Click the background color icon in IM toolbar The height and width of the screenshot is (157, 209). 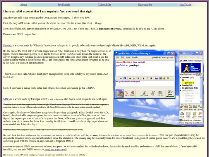click(125, 78)
